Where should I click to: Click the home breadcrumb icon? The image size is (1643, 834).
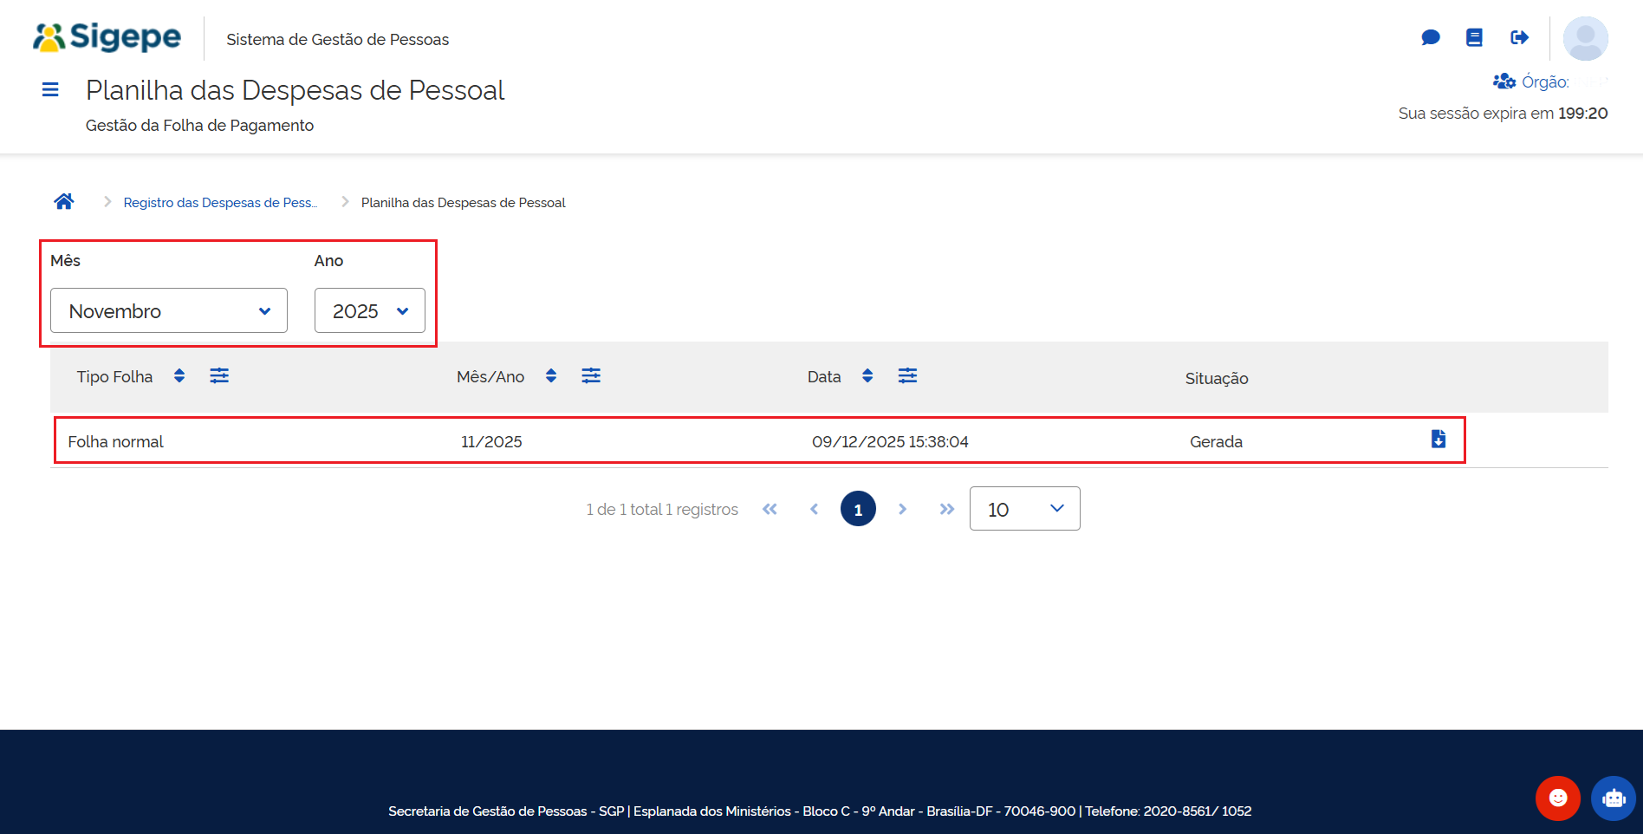coord(64,202)
